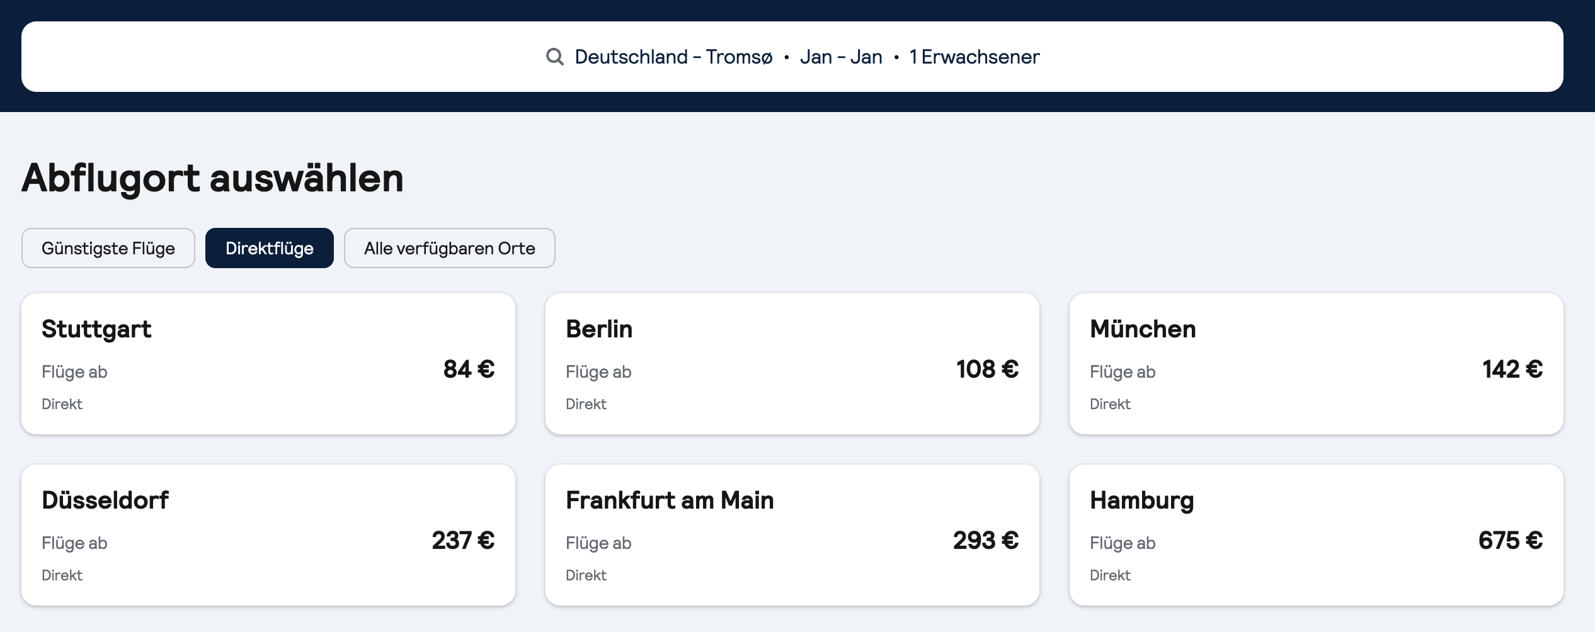Show Alle verfügbaren Orte
The image size is (1595, 632).
point(449,248)
